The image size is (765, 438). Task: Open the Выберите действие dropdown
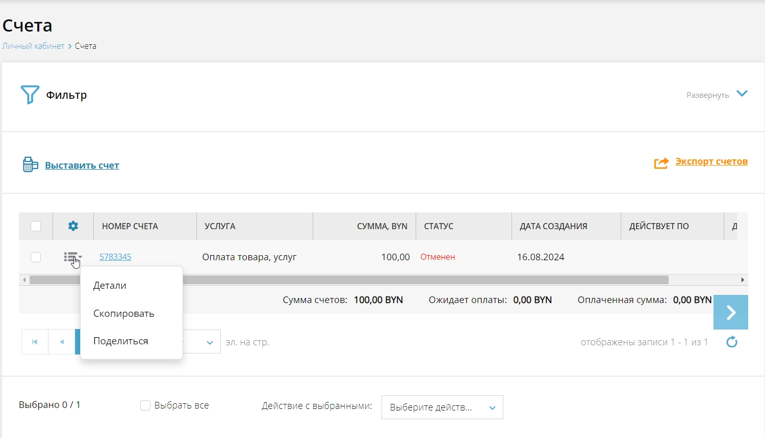pos(442,407)
